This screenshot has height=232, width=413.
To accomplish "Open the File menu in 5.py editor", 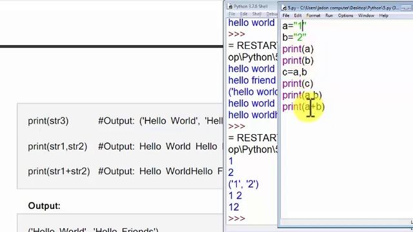I will pos(286,15).
